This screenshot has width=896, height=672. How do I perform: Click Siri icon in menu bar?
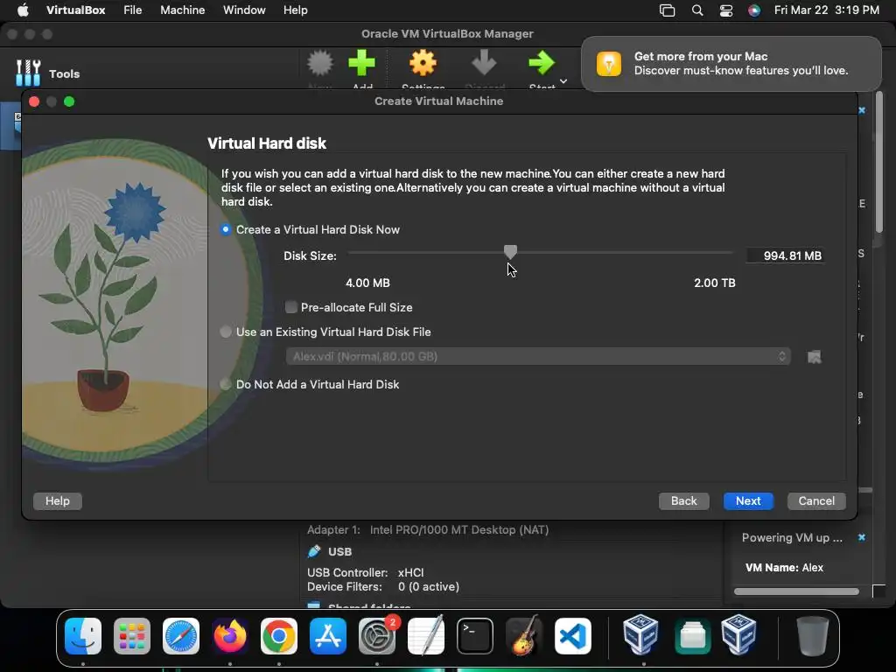[754, 10]
